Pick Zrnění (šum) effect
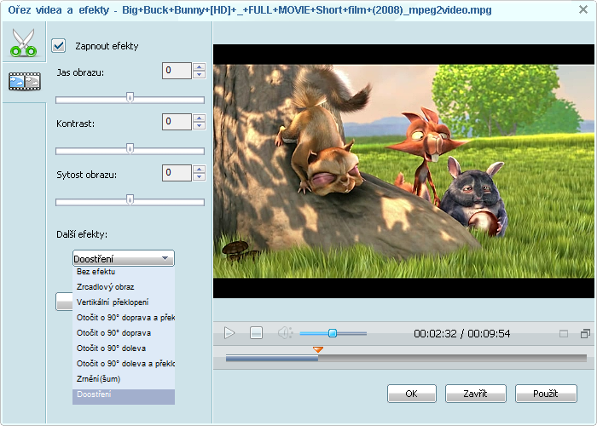597x426 pixels. pos(124,379)
